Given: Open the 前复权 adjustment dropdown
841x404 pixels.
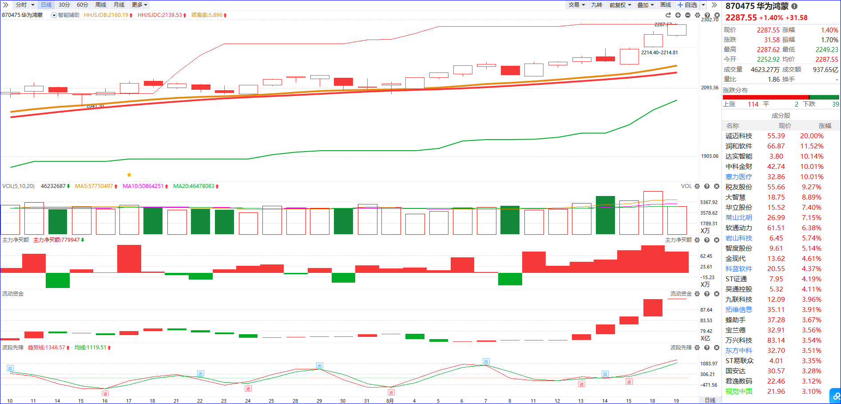Looking at the screenshot, I should [620, 5].
